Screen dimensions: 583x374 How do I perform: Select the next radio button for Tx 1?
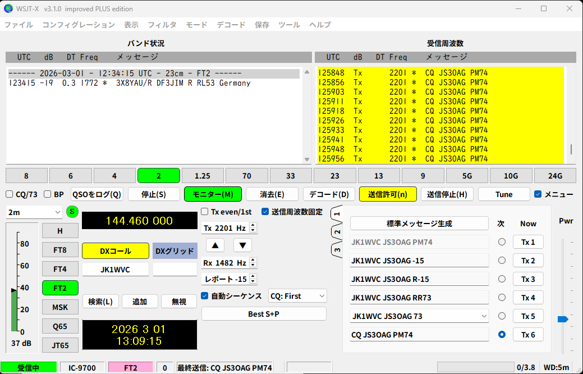click(502, 242)
